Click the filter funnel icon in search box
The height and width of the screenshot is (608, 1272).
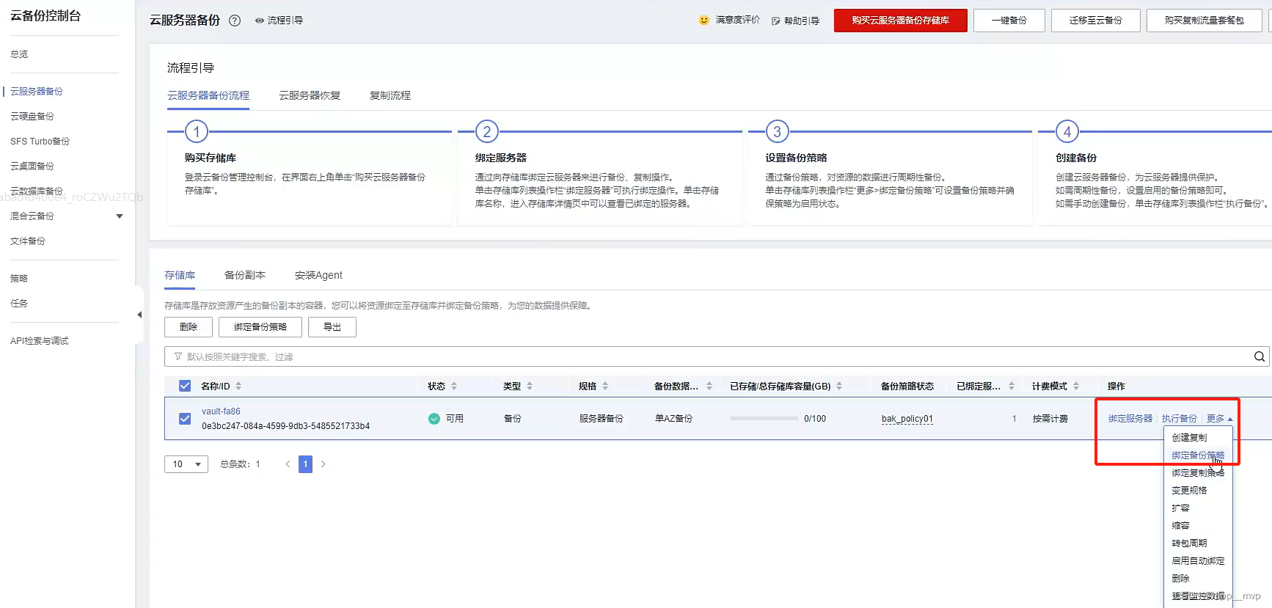(x=178, y=356)
